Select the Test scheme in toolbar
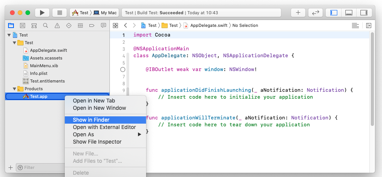Screen dimensions: 382x177 pyautogui.click(x=81, y=13)
